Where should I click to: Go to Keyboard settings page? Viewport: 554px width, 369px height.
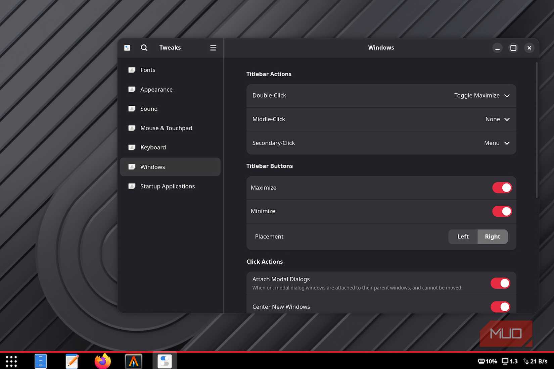tap(170, 147)
